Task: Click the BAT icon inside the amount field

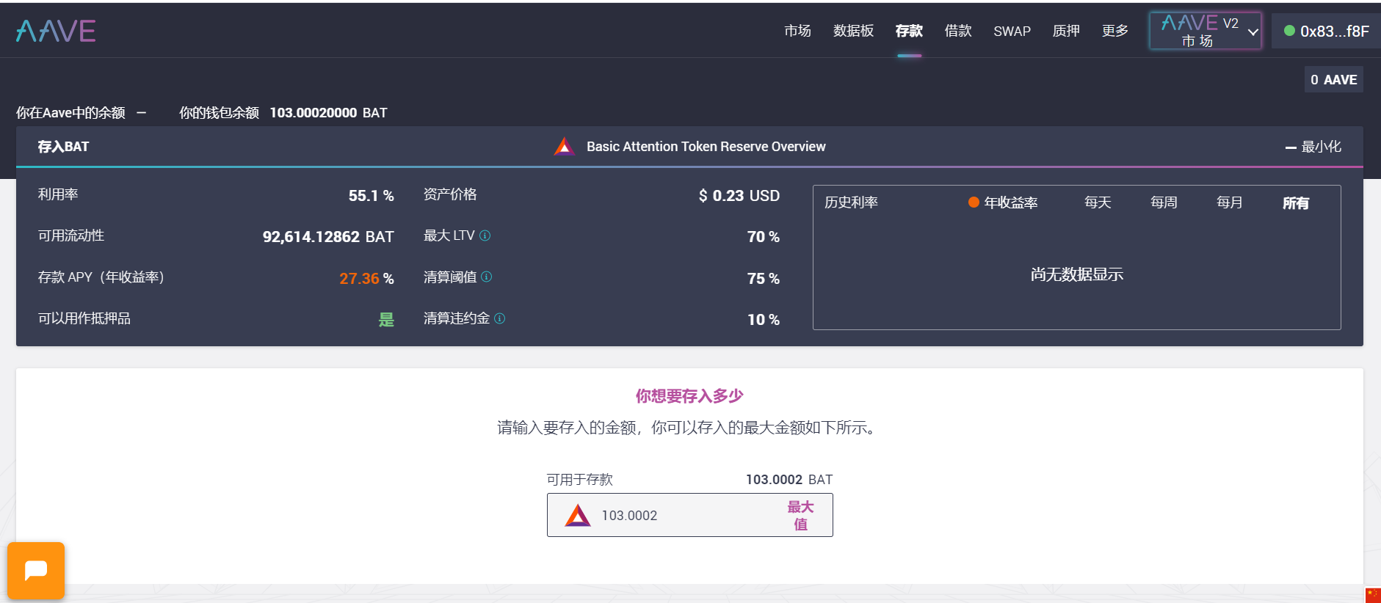Action: [578, 515]
